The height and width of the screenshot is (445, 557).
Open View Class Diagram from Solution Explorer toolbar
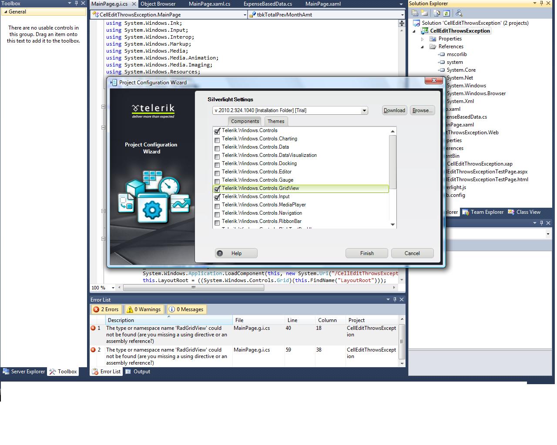pyautogui.click(x=459, y=13)
